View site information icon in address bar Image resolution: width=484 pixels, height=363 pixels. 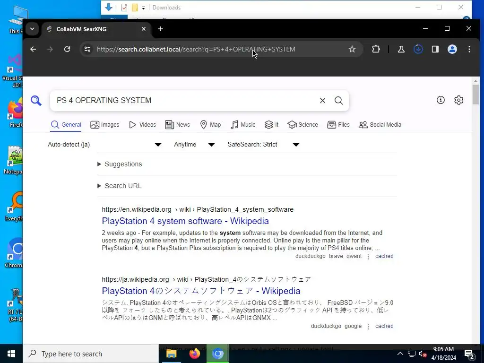click(87, 49)
